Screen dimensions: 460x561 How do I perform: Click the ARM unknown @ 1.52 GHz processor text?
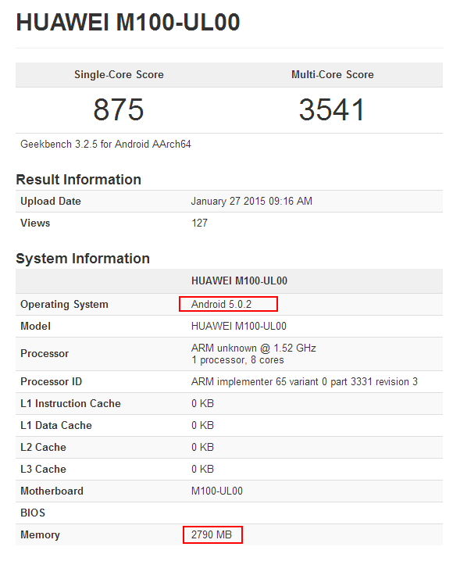pos(254,348)
